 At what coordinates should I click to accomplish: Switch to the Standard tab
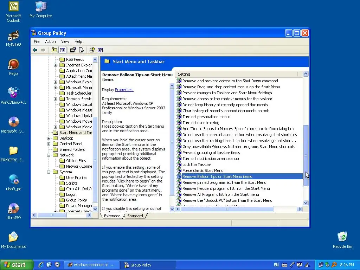(x=135, y=216)
